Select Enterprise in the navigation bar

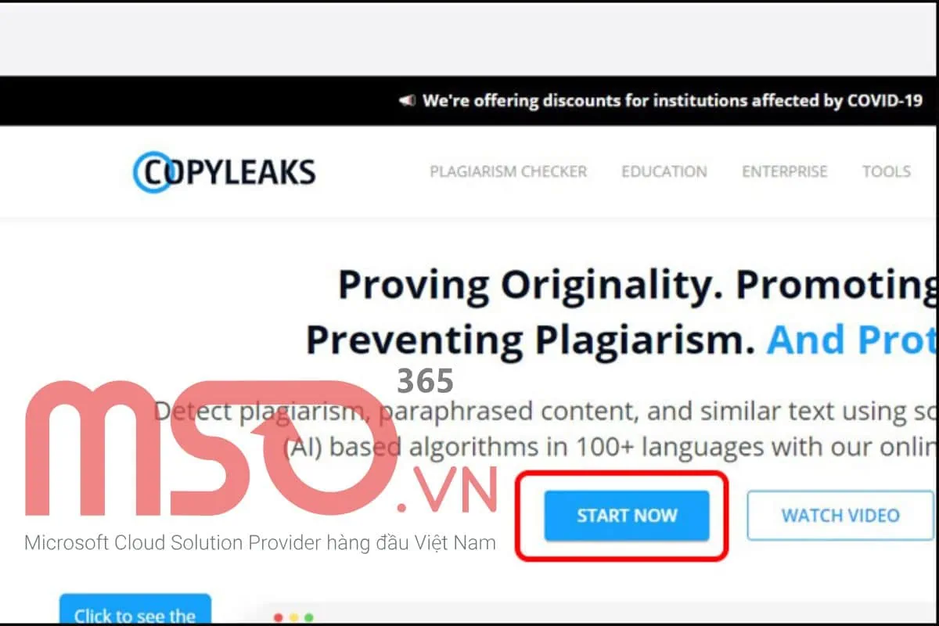click(785, 171)
